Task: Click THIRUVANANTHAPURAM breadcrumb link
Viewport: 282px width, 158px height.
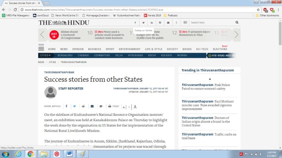Action: click(74, 62)
